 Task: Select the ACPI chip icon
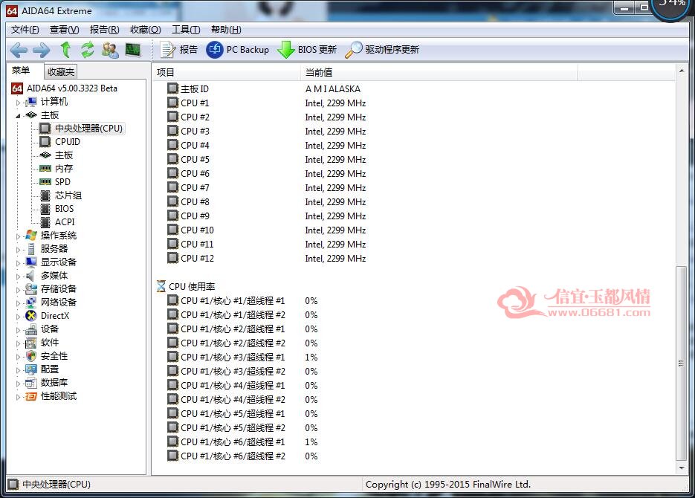pyautogui.click(x=45, y=222)
